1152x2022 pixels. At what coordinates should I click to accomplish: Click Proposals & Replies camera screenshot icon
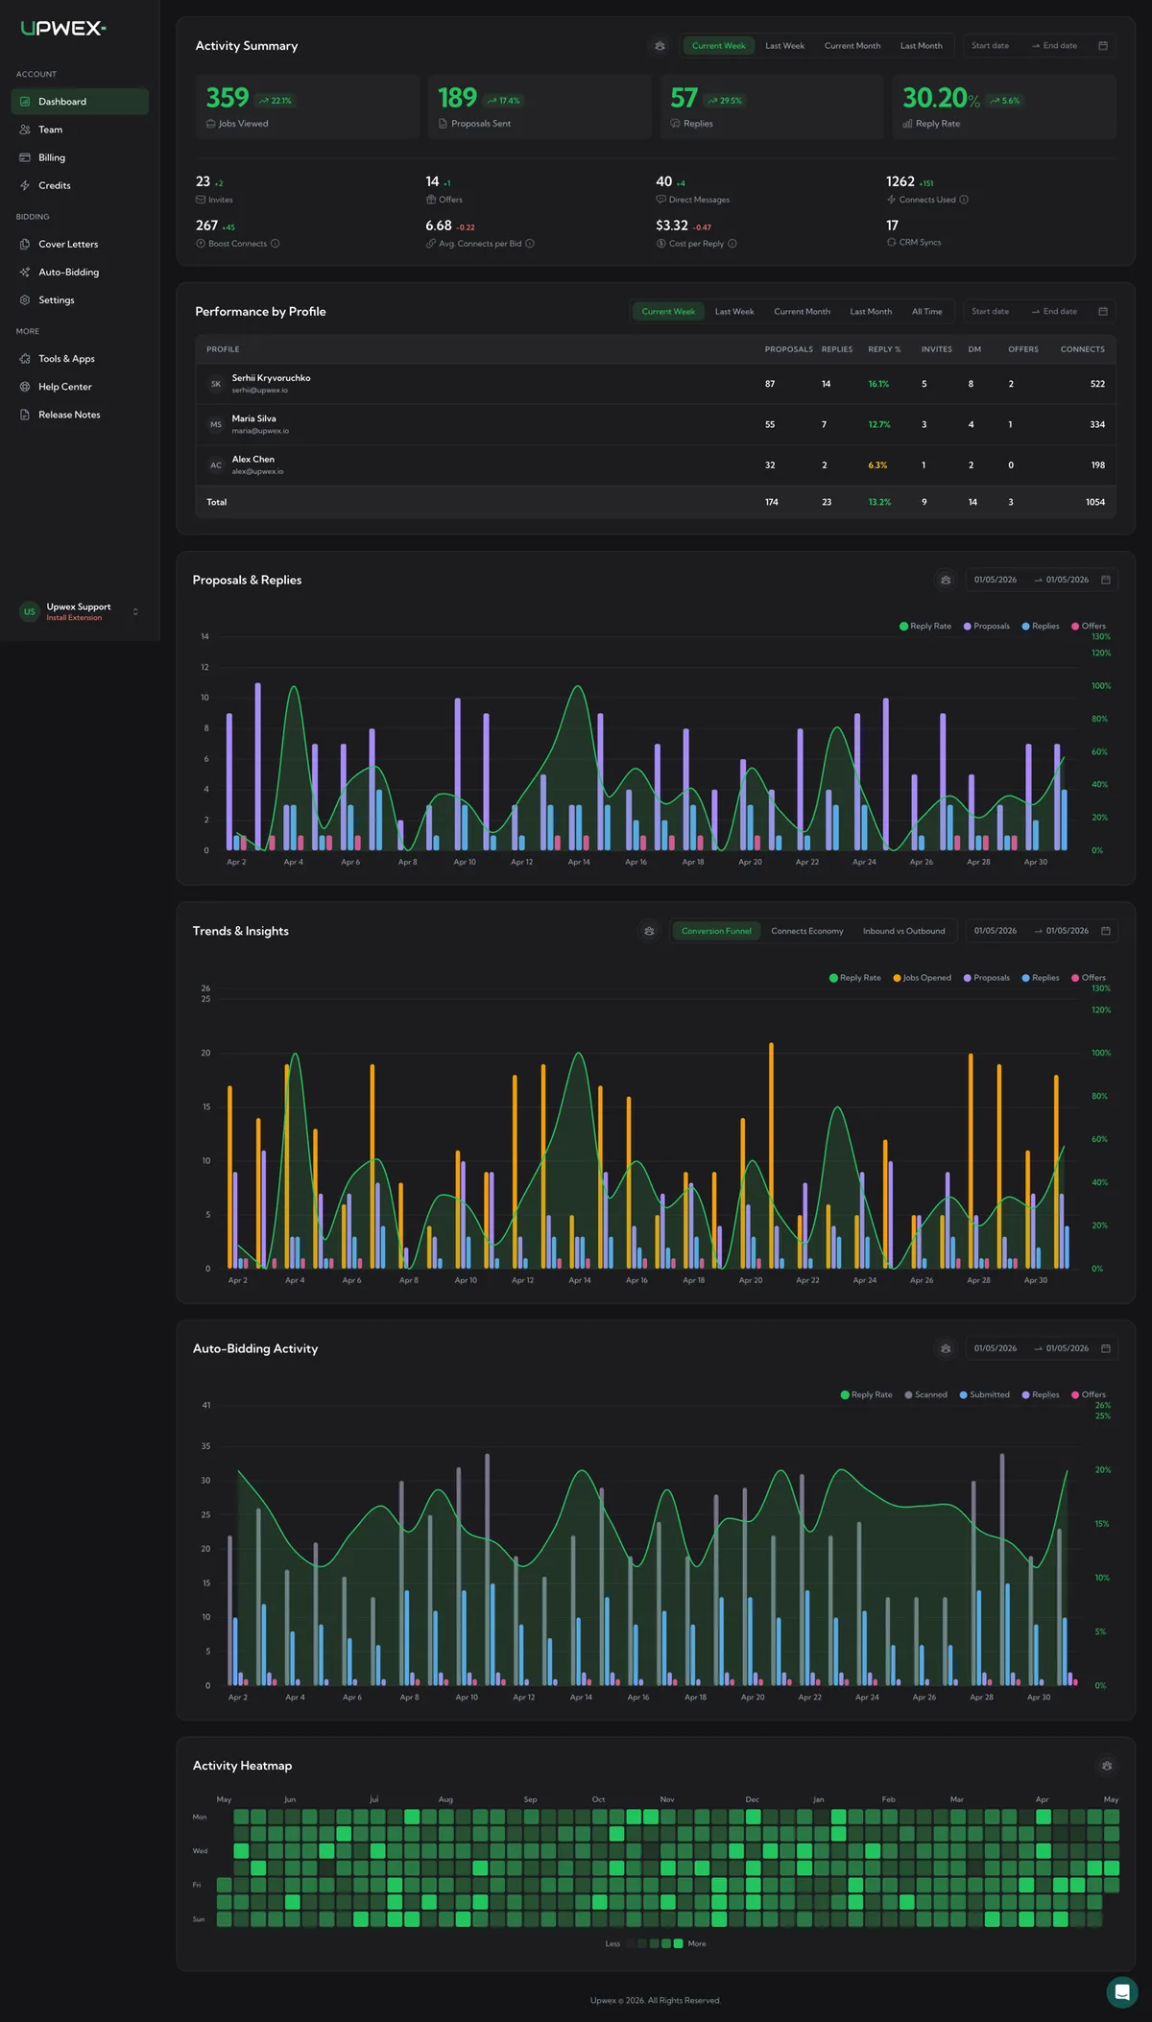click(946, 580)
